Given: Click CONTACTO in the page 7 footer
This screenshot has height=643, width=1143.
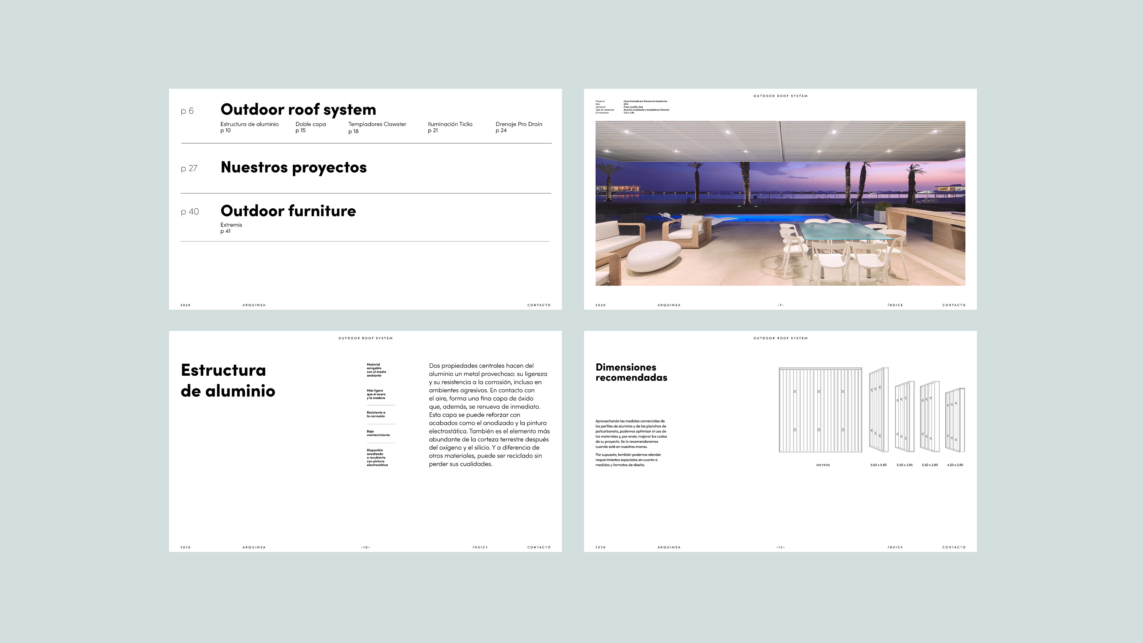Looking at the screenshot, I should point(953,305).
